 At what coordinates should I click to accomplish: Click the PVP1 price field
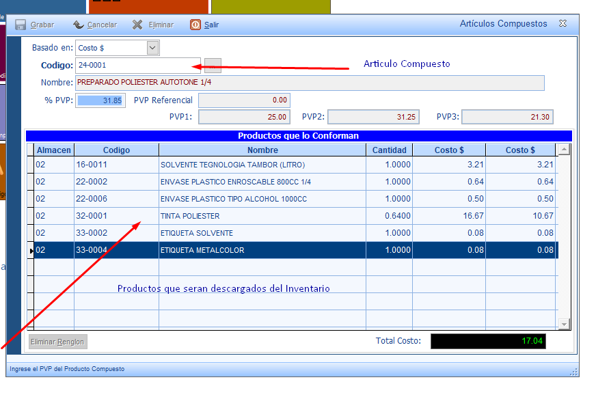tap(243, 118)
